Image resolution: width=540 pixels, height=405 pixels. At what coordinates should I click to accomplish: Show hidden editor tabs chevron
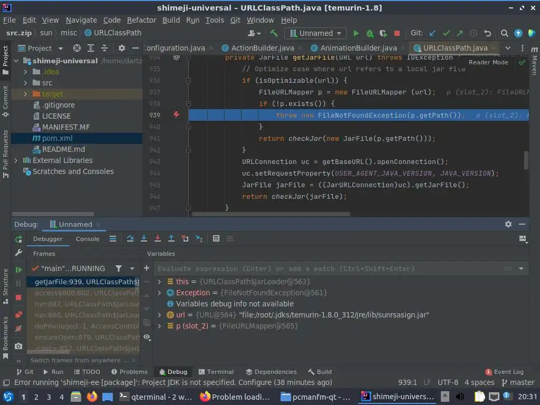click(508, 48)
